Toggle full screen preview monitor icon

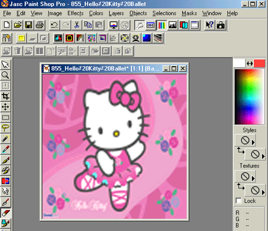pyautogui.click(x=114, y=25)
